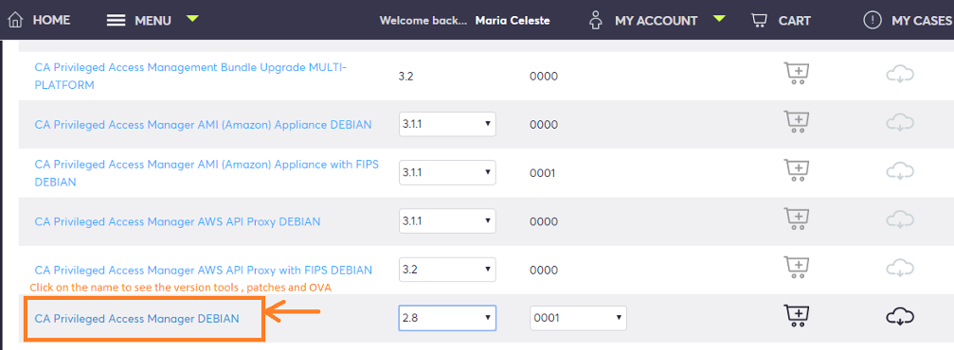Open CA Privileged Access Management Bundle Upgrade link
The height and width of the screenshot is (350, 954).
pyautogui.click(x=190, y=76)
